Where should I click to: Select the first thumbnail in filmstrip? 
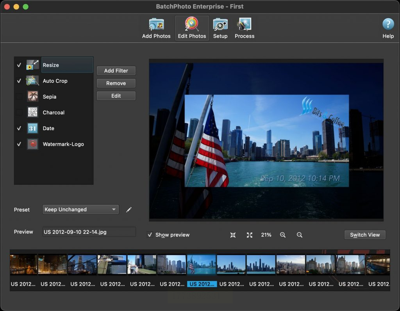23,265
